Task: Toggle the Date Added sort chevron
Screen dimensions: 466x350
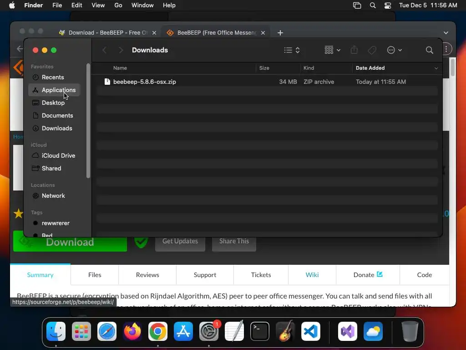Action: (436, 68)
